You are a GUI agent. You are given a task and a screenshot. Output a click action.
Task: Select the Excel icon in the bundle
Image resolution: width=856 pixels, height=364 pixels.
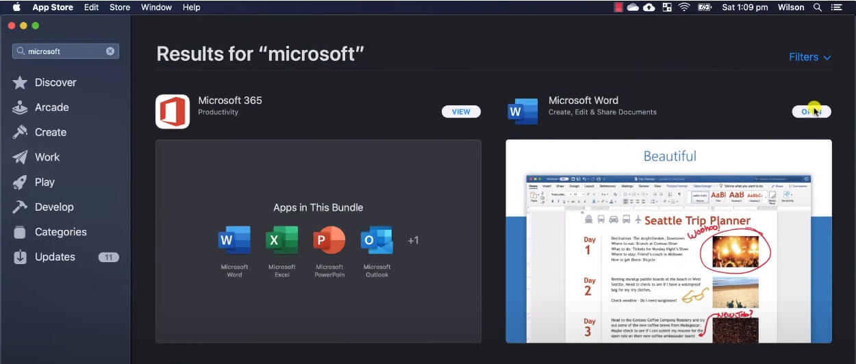(x=281, y=240)
